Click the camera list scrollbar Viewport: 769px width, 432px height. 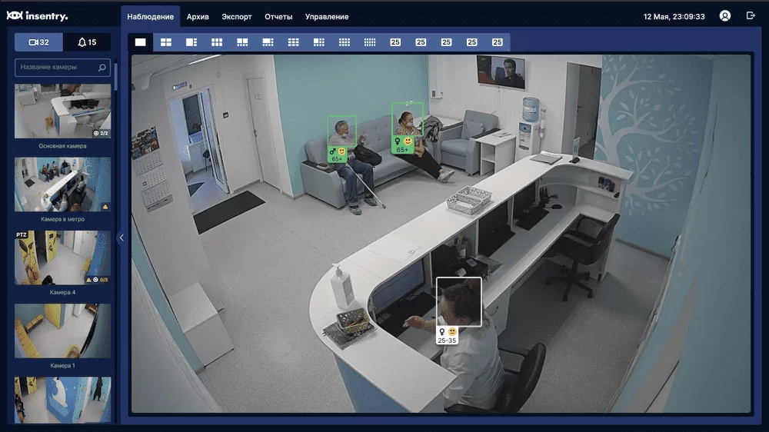116,76
